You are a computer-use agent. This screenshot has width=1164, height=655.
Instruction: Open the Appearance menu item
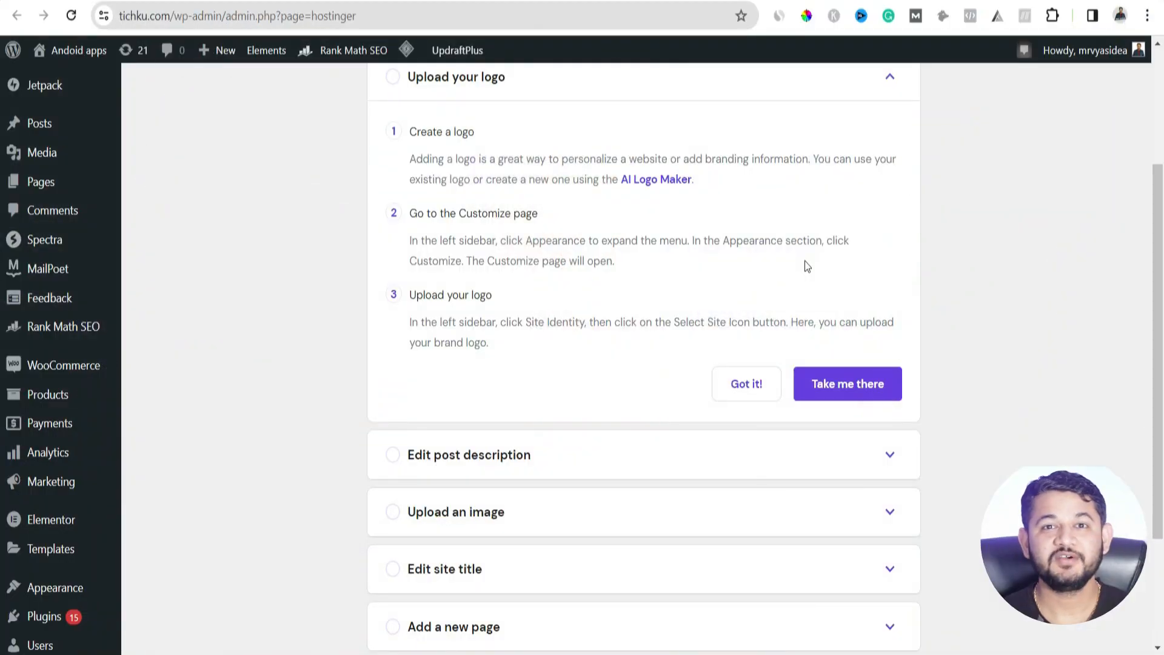tap(55, 587)
